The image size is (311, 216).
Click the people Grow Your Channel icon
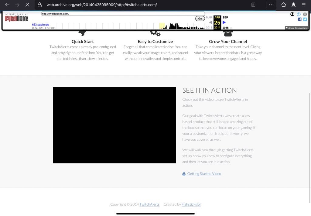click(228, 33)
